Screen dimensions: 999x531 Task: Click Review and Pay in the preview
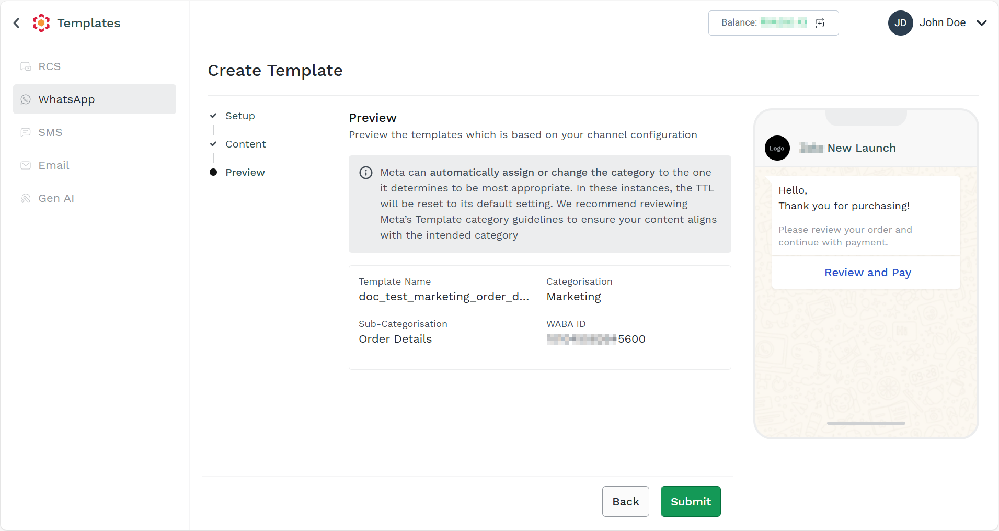[x=868, y=273]
